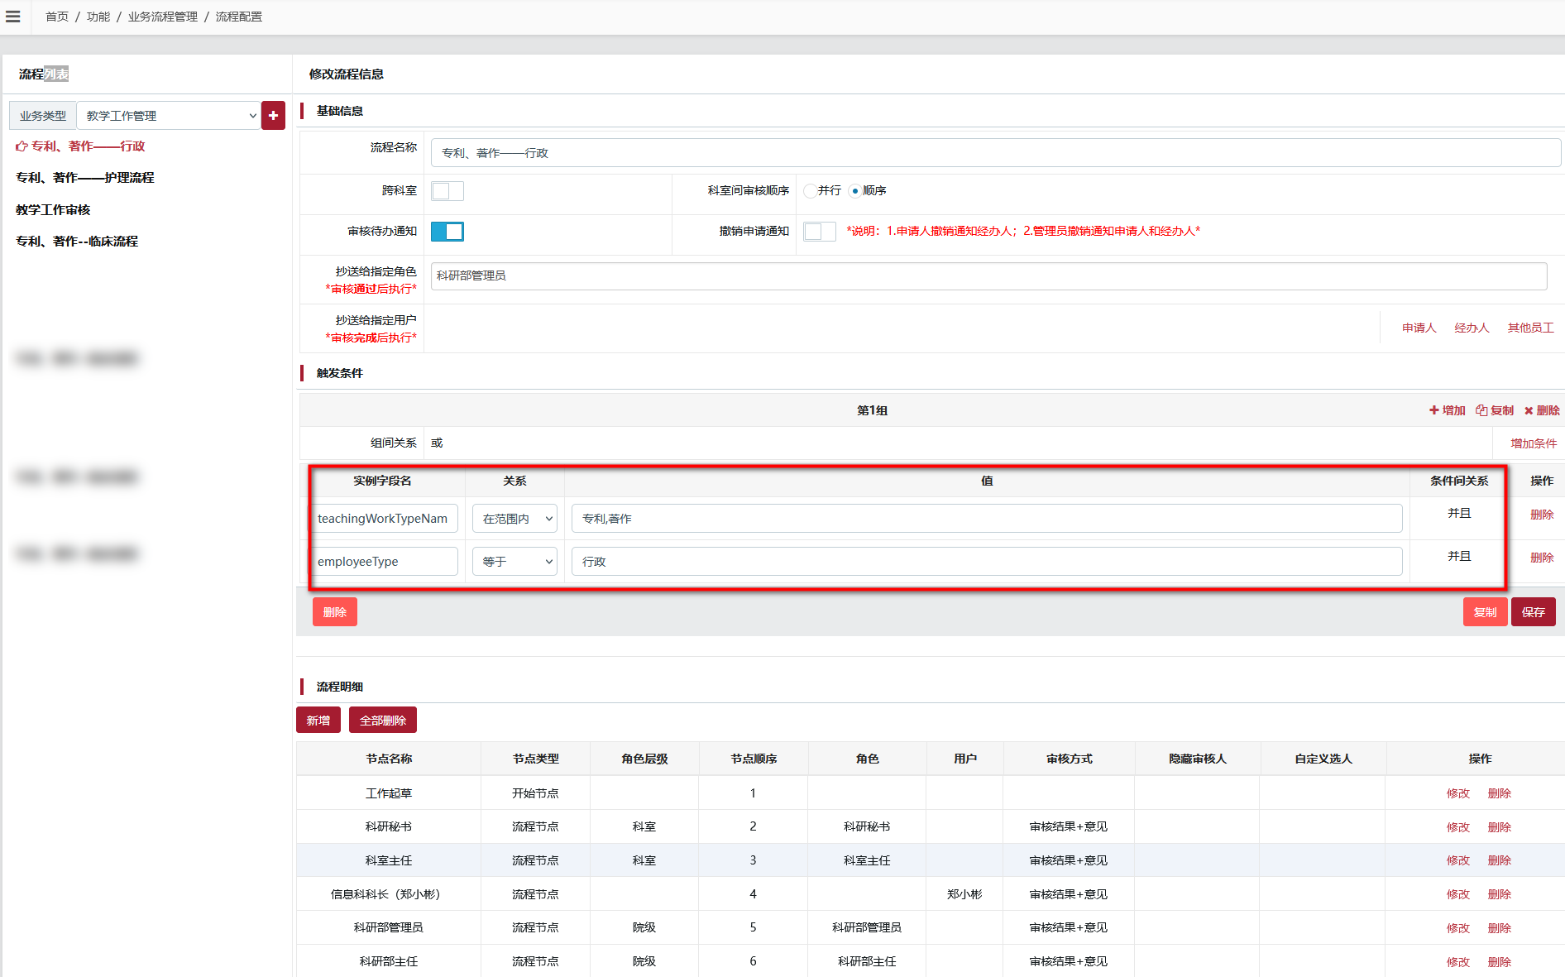Edit the employeeType field name input
The height and width of the screenshot is (977, 1565).
pyautogui.click(x=383, y=562)
